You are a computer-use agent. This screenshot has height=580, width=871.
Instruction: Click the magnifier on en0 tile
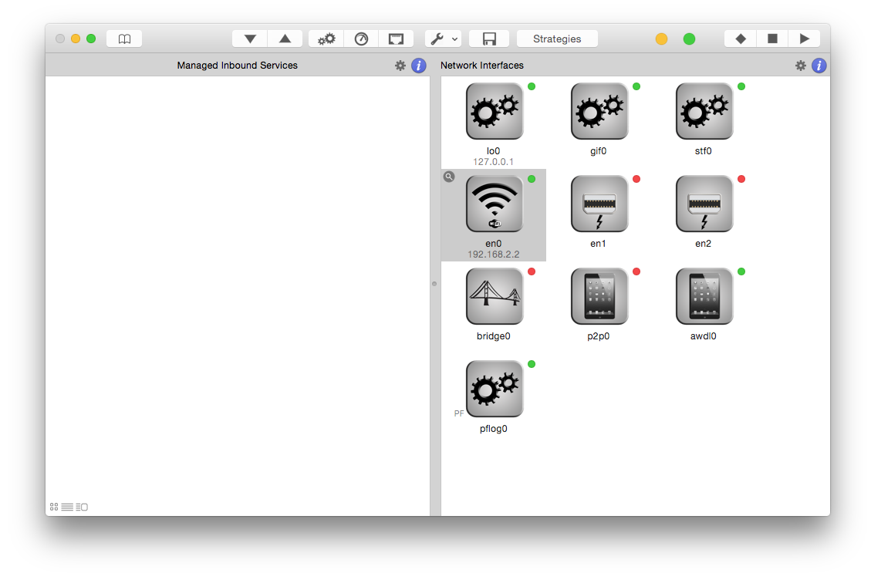click(x=448, y=177)
